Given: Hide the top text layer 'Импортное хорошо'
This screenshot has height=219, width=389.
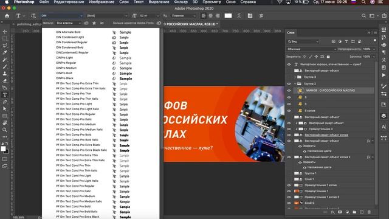Looking at the screenshot, I should [289, 64].
